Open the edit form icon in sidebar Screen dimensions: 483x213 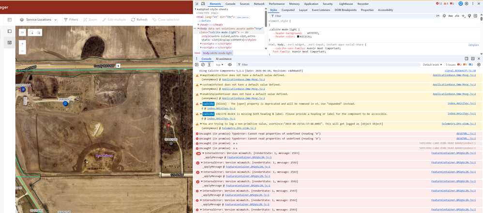[10, 43]
